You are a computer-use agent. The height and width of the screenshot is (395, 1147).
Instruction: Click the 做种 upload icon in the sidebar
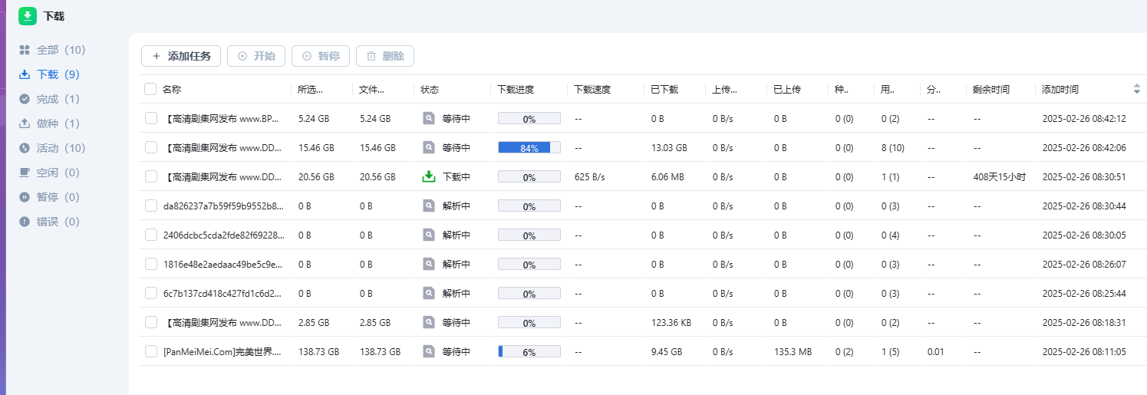coord(25,123)
